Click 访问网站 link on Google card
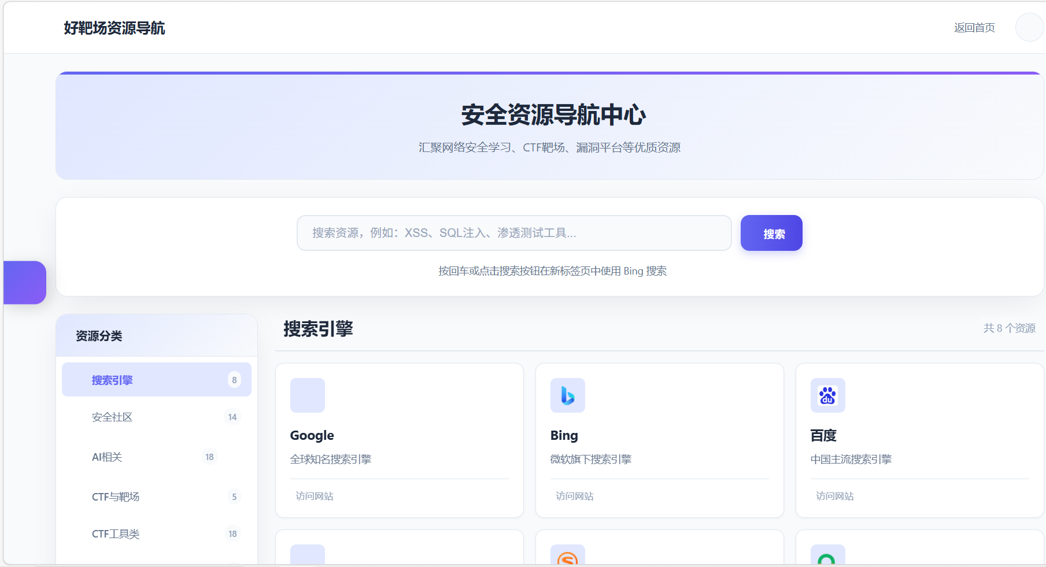1046x567 pixels. (x=315, y=496)
